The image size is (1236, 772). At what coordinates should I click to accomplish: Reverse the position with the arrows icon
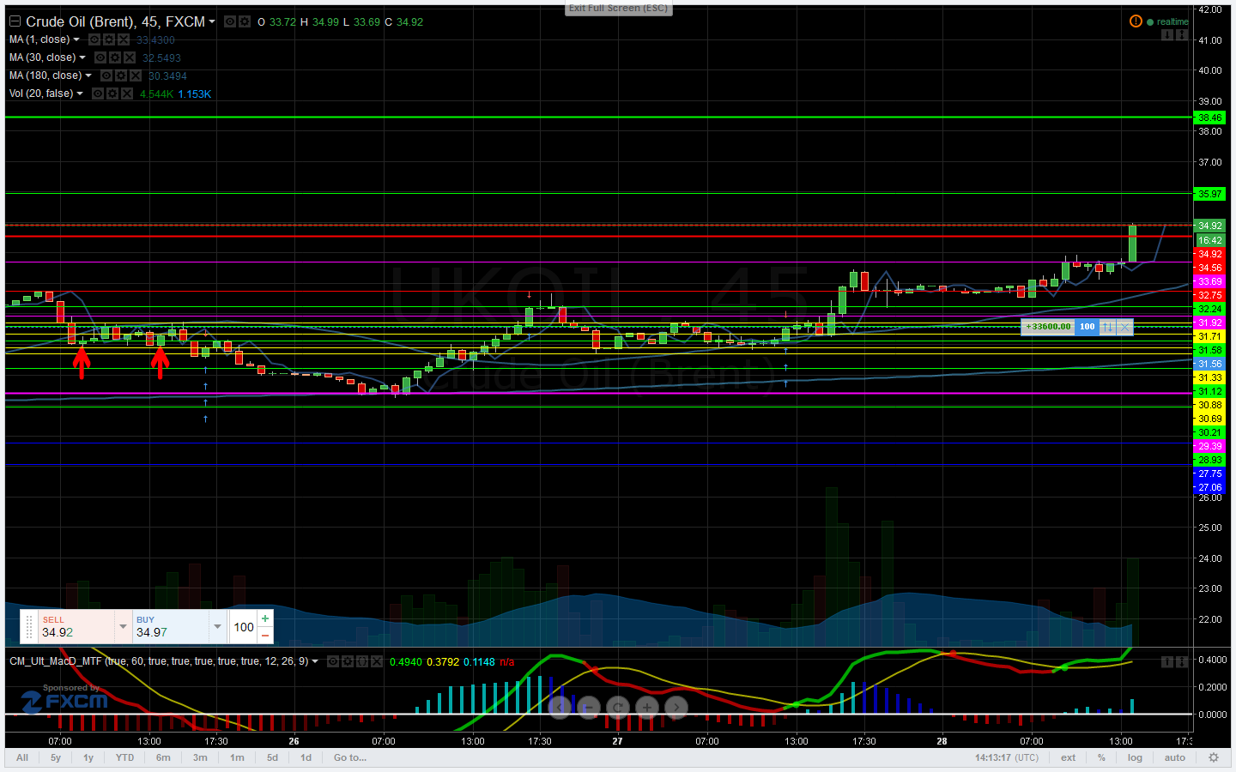click(1108, 327)
